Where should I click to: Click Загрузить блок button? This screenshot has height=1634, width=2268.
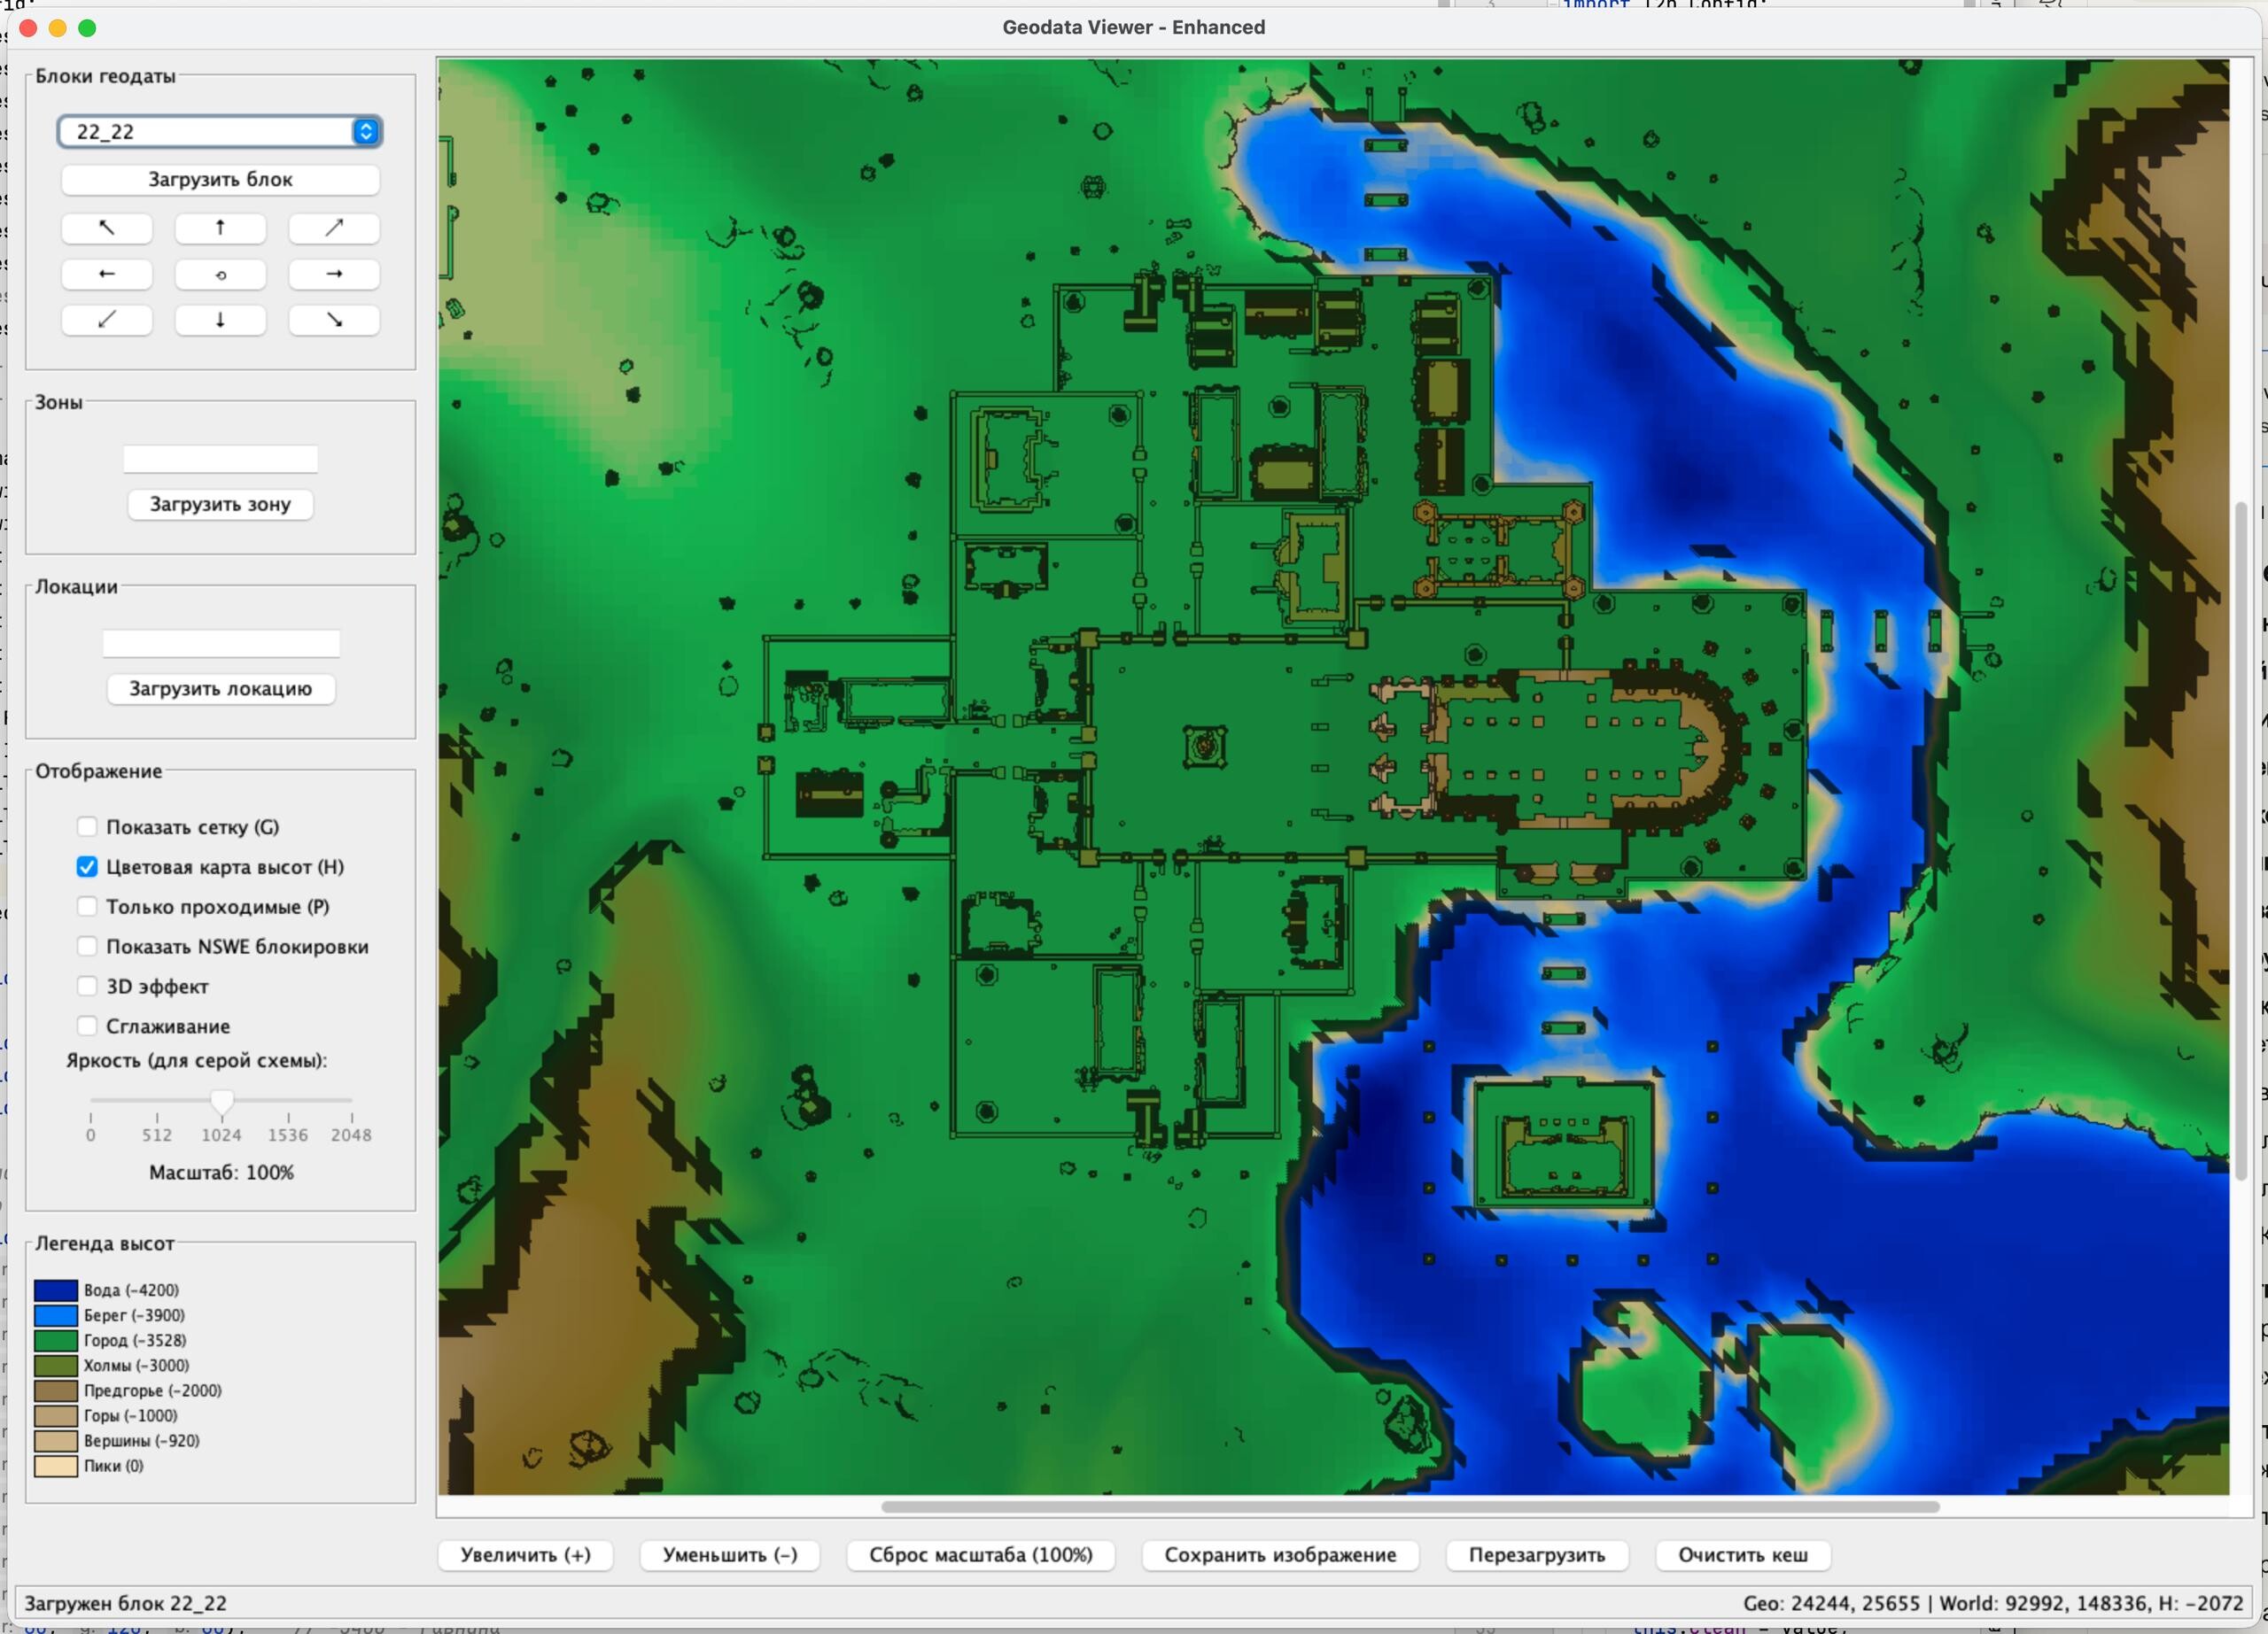click(220, 179)
